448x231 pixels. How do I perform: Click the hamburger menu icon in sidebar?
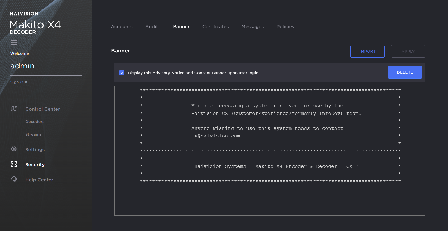pyautogui.click(x=14, y=42)
